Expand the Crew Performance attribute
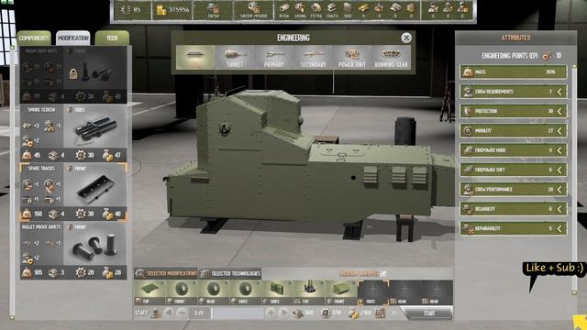Viewport: 587px width, 330px height. coord(559,190)
